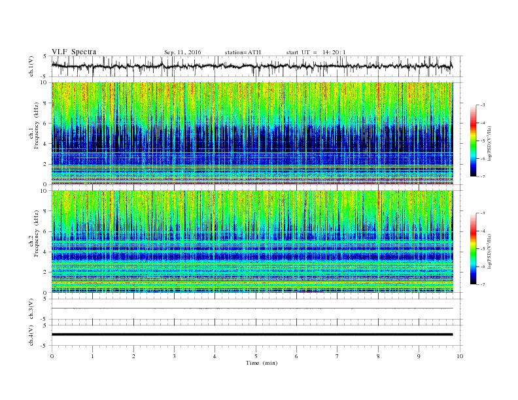This screenshot has width=518, height=400.
Task: Click the "VLF Spectra" plot title
Action: tap(74, 52)
